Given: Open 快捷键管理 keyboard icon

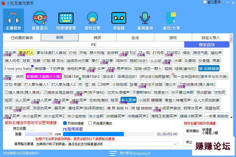Looking at the screenshot, I should pyautogui.click(x=66, y=18).
